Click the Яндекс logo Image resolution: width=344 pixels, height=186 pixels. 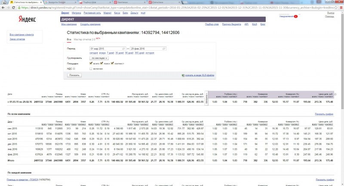coord(27,19)
